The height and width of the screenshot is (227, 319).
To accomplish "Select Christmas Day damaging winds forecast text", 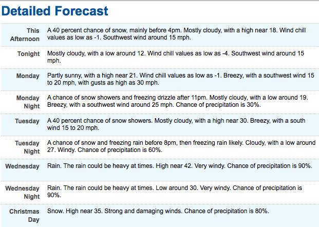I will tap(158, 211).
